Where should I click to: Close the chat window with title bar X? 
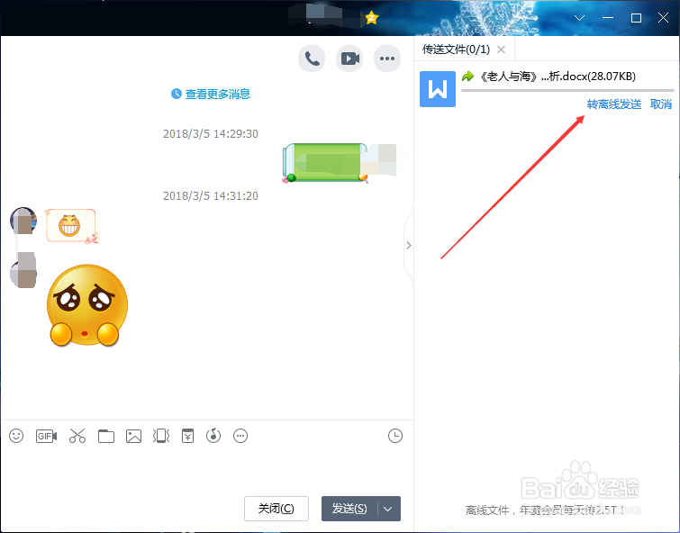pyautogui.click(x=663, y=18)
